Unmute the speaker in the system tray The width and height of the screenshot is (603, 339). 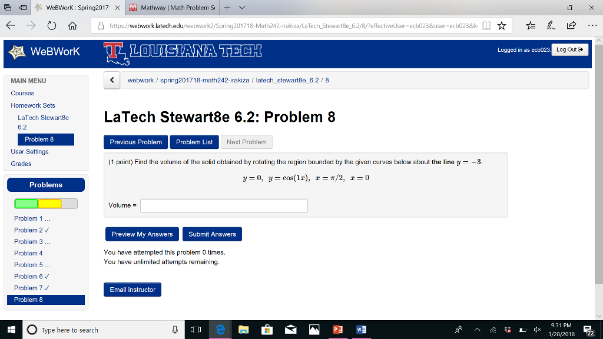(537, 328)
